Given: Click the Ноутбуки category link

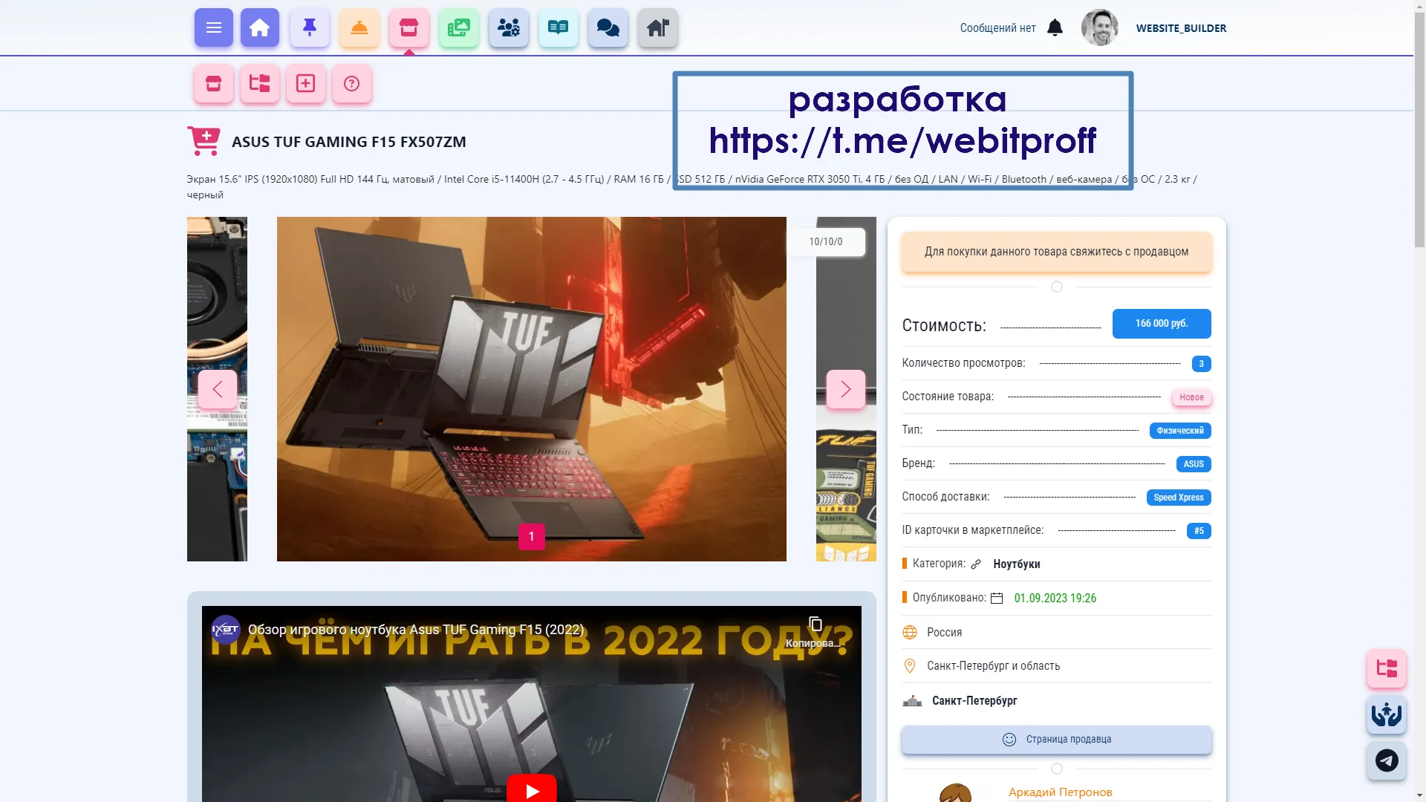Looking at the screenshot, I should click(x=1016, y=564).
